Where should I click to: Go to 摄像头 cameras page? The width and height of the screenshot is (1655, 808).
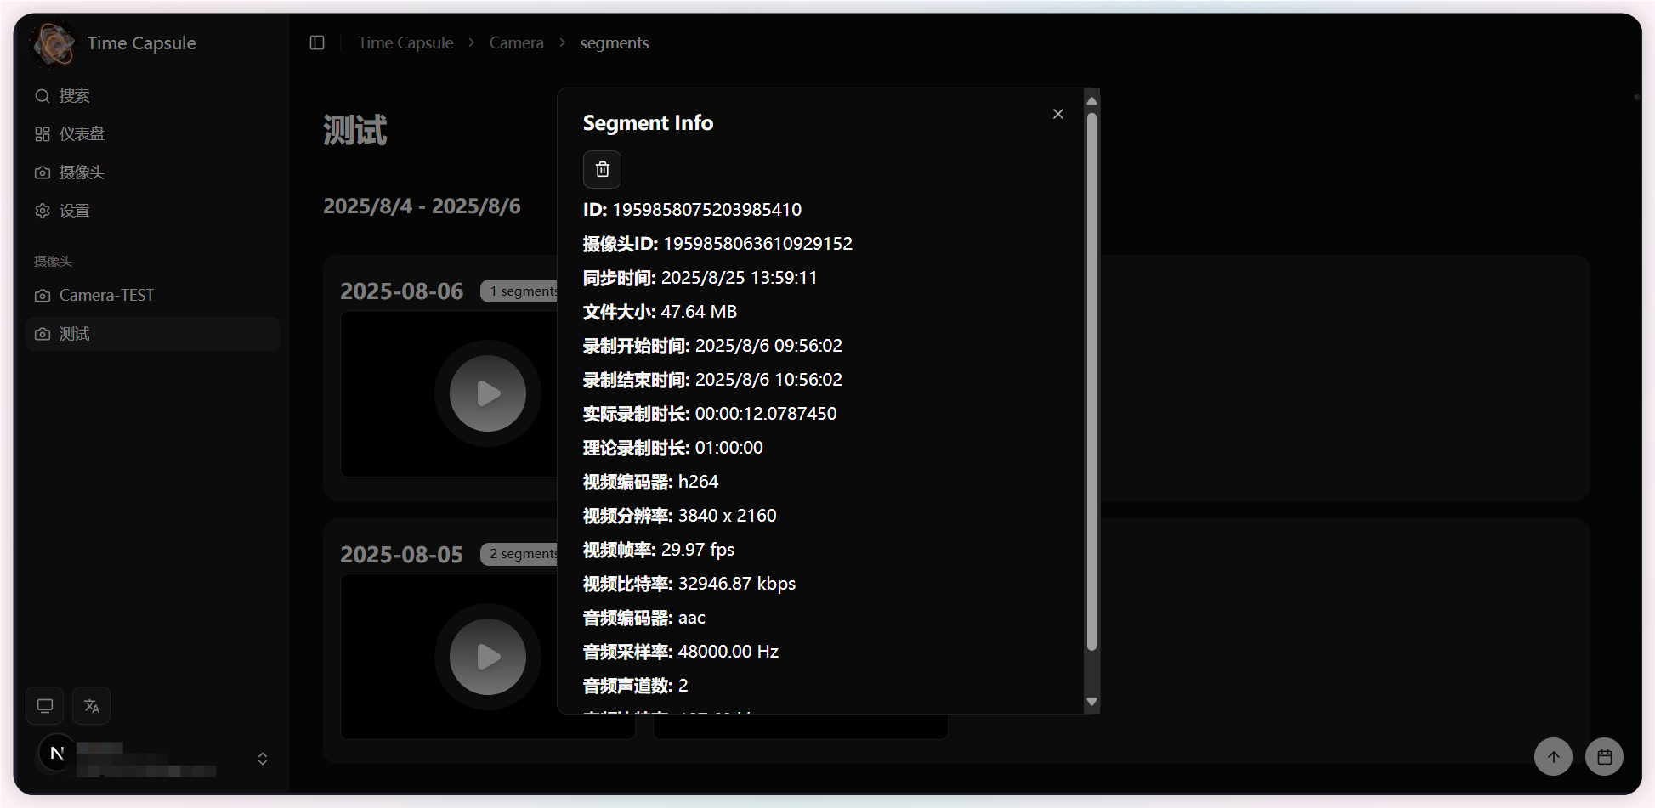point(82,172)
